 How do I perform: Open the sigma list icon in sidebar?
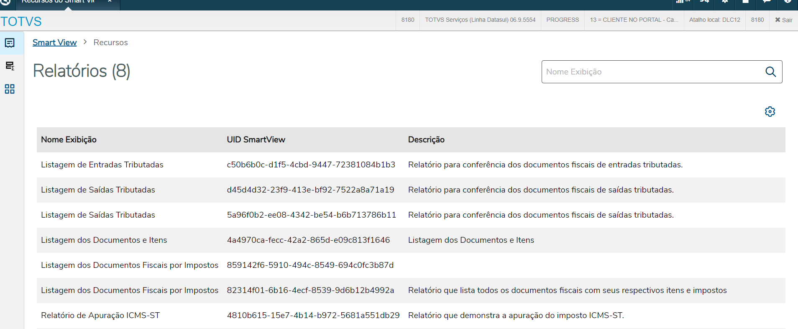[10, 66]
